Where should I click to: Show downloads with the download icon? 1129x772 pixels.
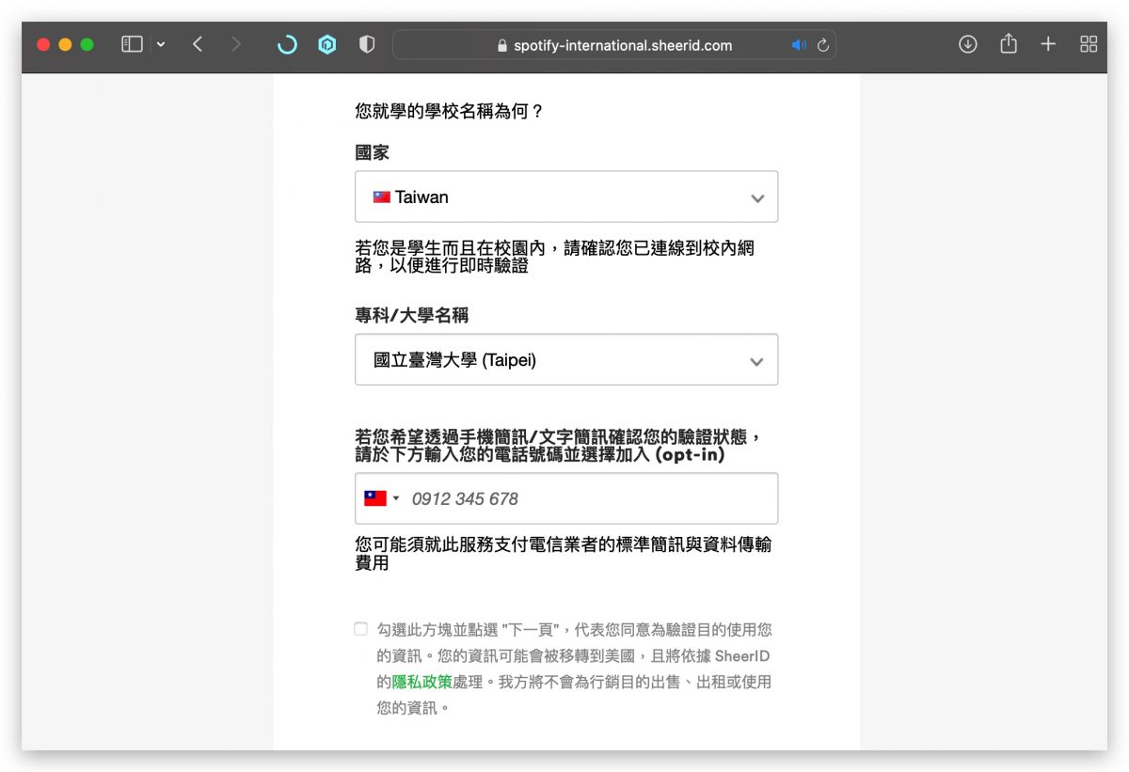(967, 44)
